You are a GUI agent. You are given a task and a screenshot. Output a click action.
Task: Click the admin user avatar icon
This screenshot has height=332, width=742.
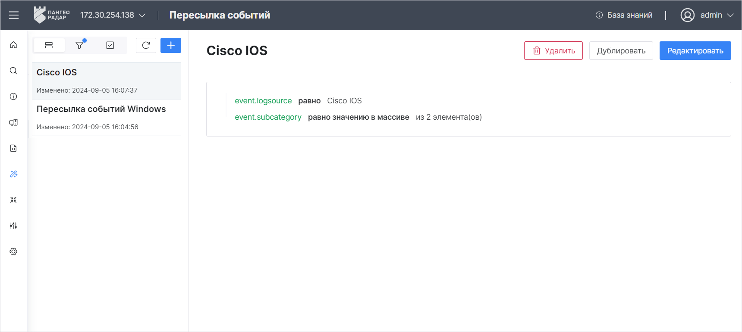(x=688, y=15)
